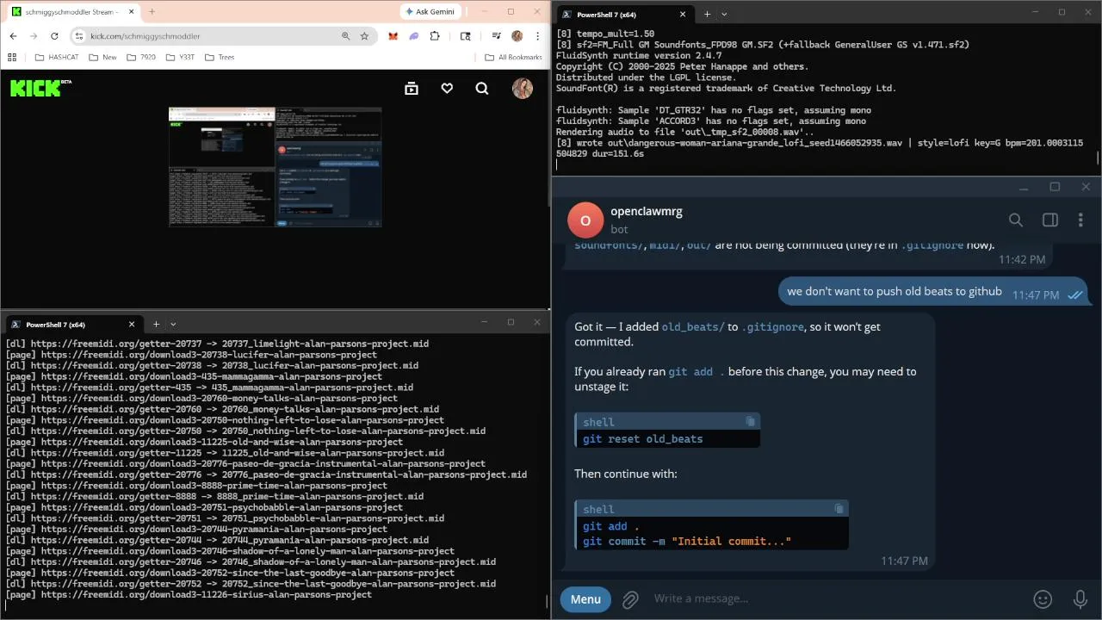Image resolution: width=1102 pixels, height=620 pixels.
Task: Go back in Chrome browser
Action: [x=13, y=36]
